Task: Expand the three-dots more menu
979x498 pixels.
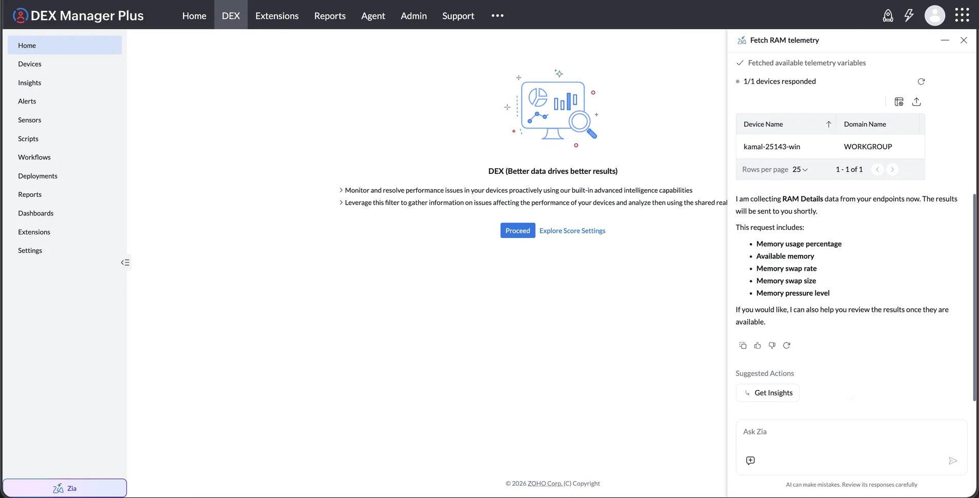Action: pos(497,15)
